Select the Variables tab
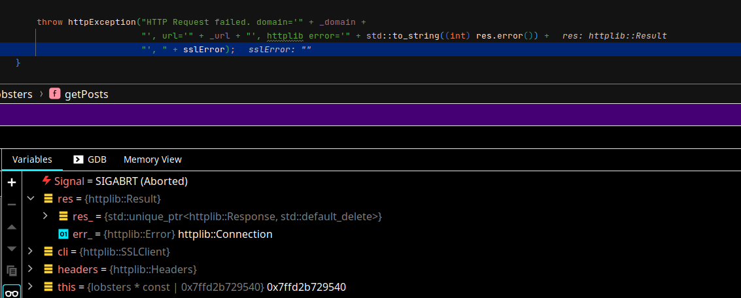The width and height of the screenshot is (741, 298). coord(32,159)
